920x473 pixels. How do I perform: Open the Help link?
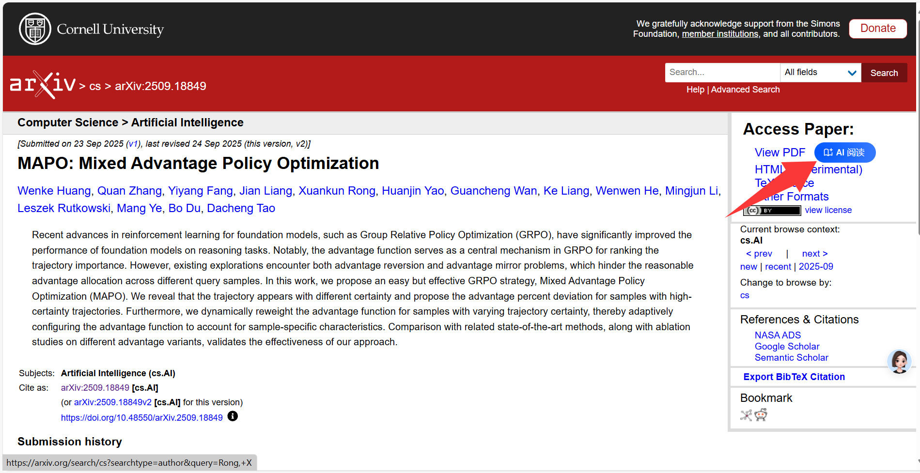[695, 90]
